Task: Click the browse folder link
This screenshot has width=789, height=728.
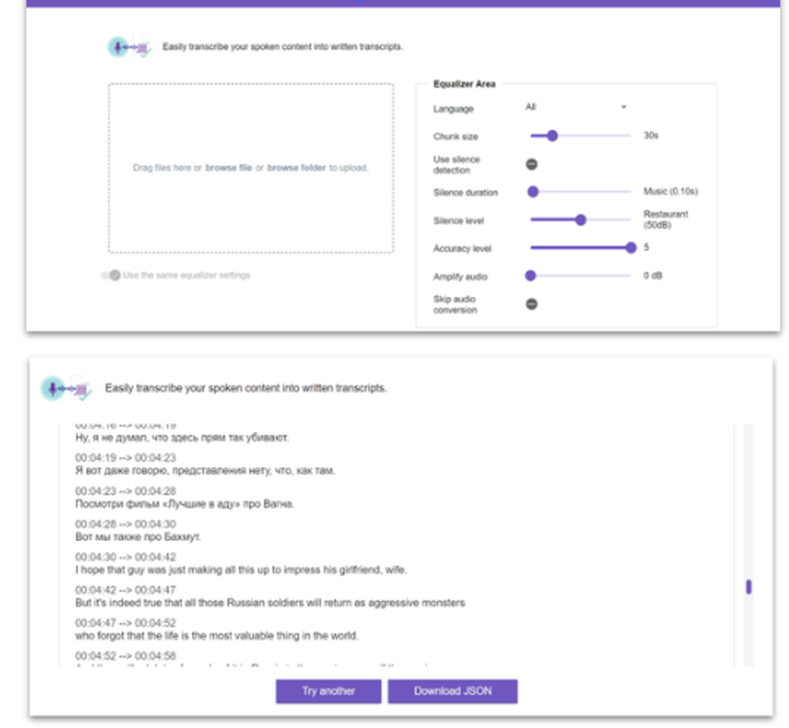Action: pyautogui.click(x=297, y=168)
